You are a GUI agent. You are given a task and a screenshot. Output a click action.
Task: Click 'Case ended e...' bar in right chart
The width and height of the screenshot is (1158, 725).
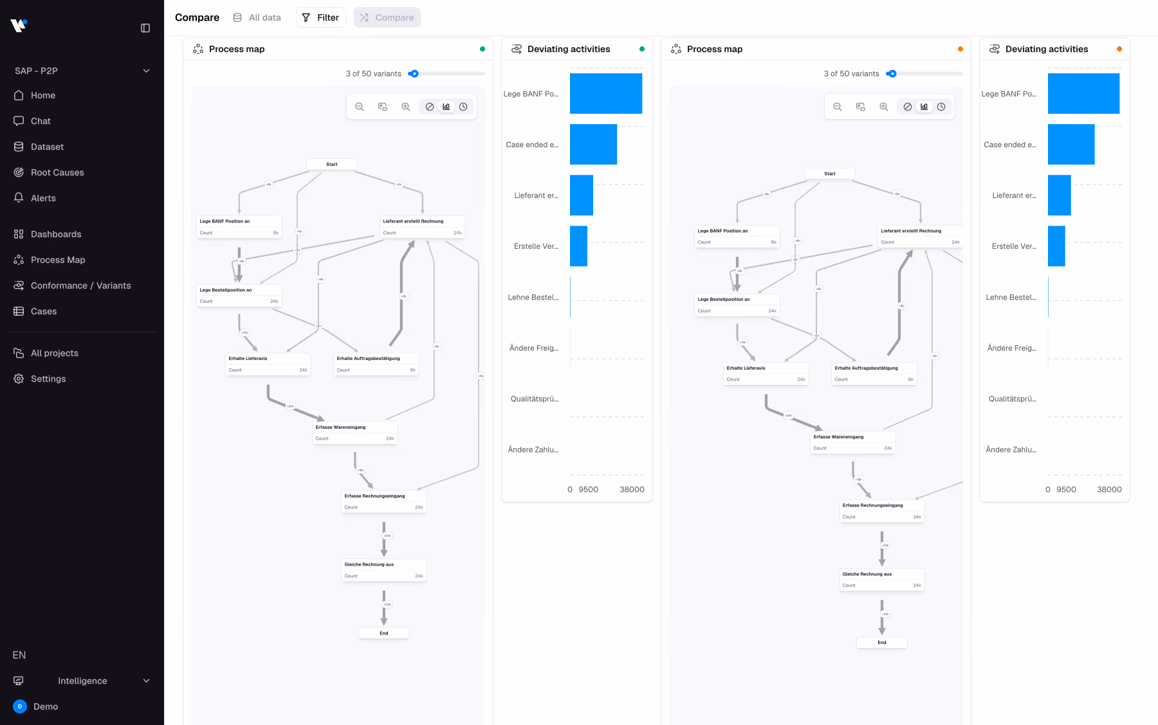click(1071, 145)
